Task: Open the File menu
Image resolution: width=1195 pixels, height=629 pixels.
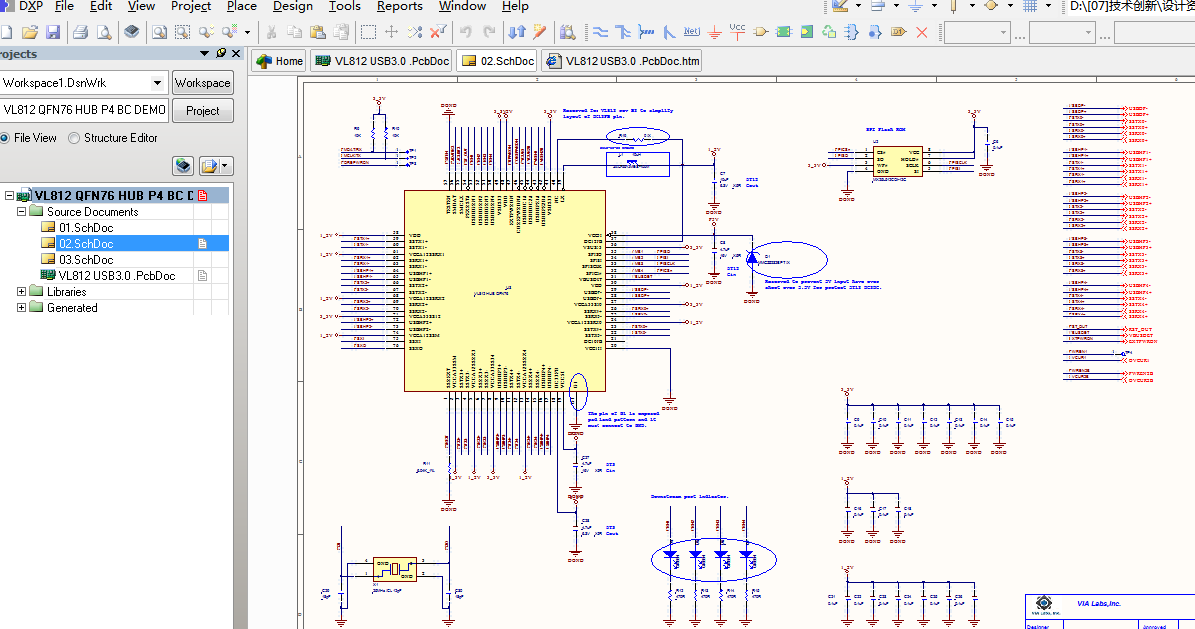Action: point(65,6)
